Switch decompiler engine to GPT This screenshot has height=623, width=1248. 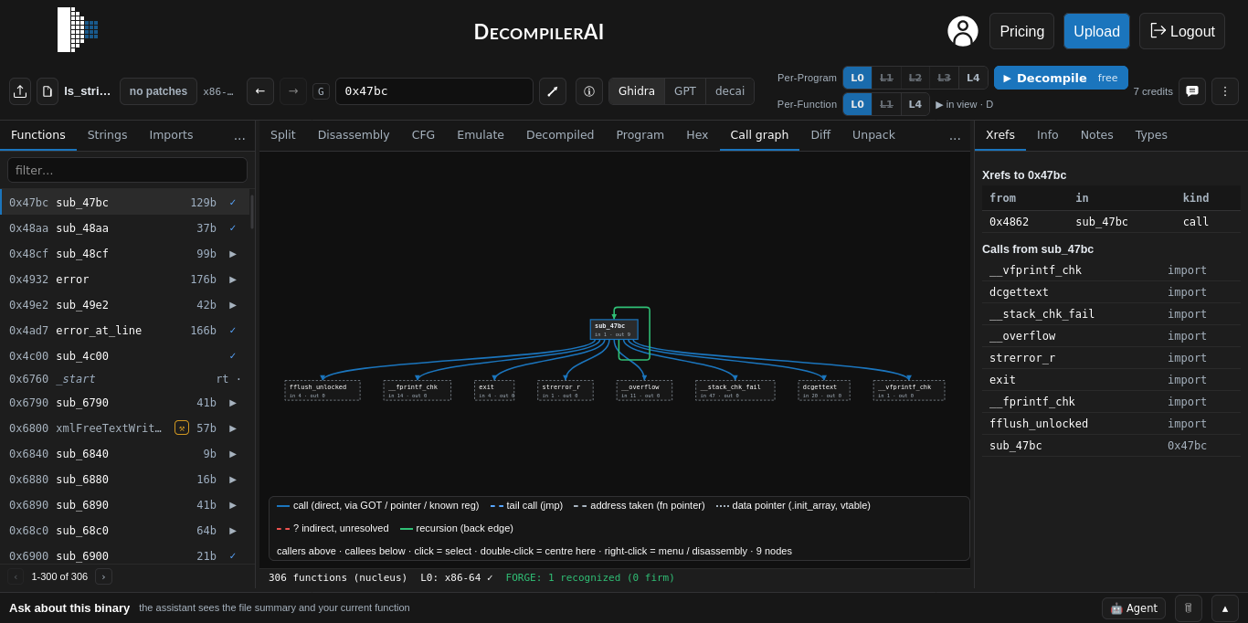click(685, 91)
